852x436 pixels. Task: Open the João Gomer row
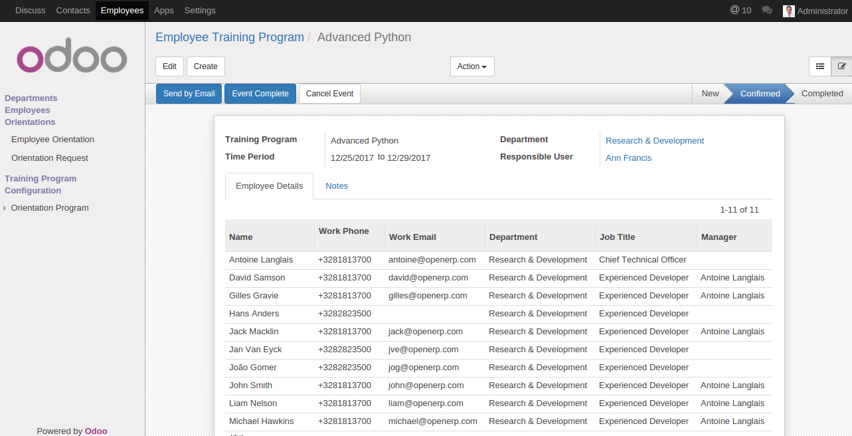[499, 368]
